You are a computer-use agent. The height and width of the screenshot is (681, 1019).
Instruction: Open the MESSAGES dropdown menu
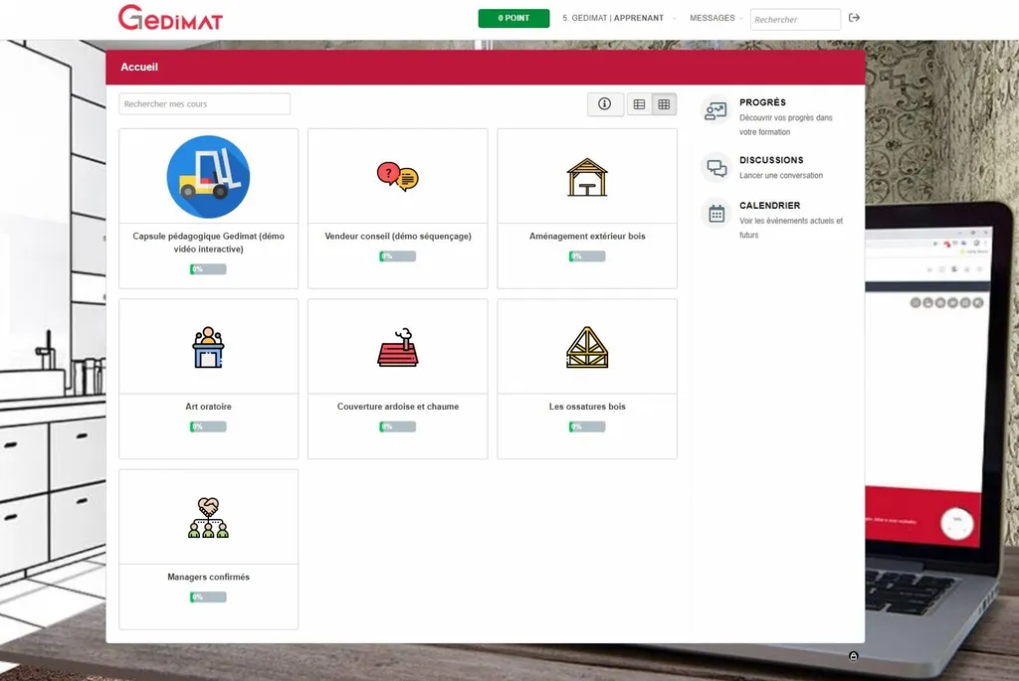pos(715,18)
